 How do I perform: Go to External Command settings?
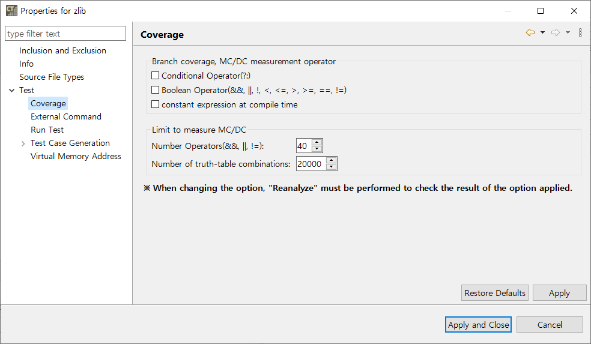point(66,116)
